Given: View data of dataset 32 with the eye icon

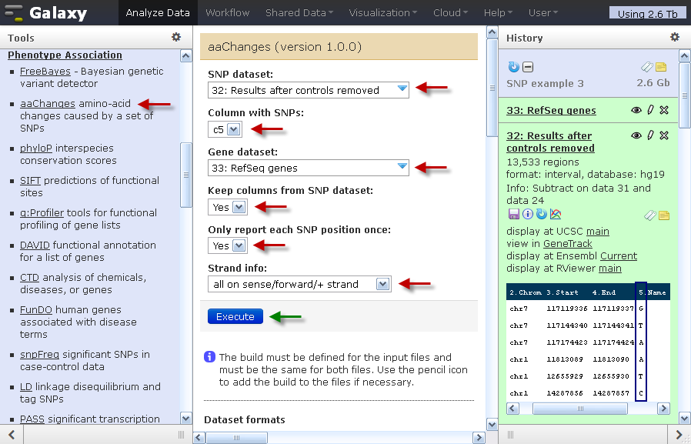Looking at the screenshot, I should [636, 135].
